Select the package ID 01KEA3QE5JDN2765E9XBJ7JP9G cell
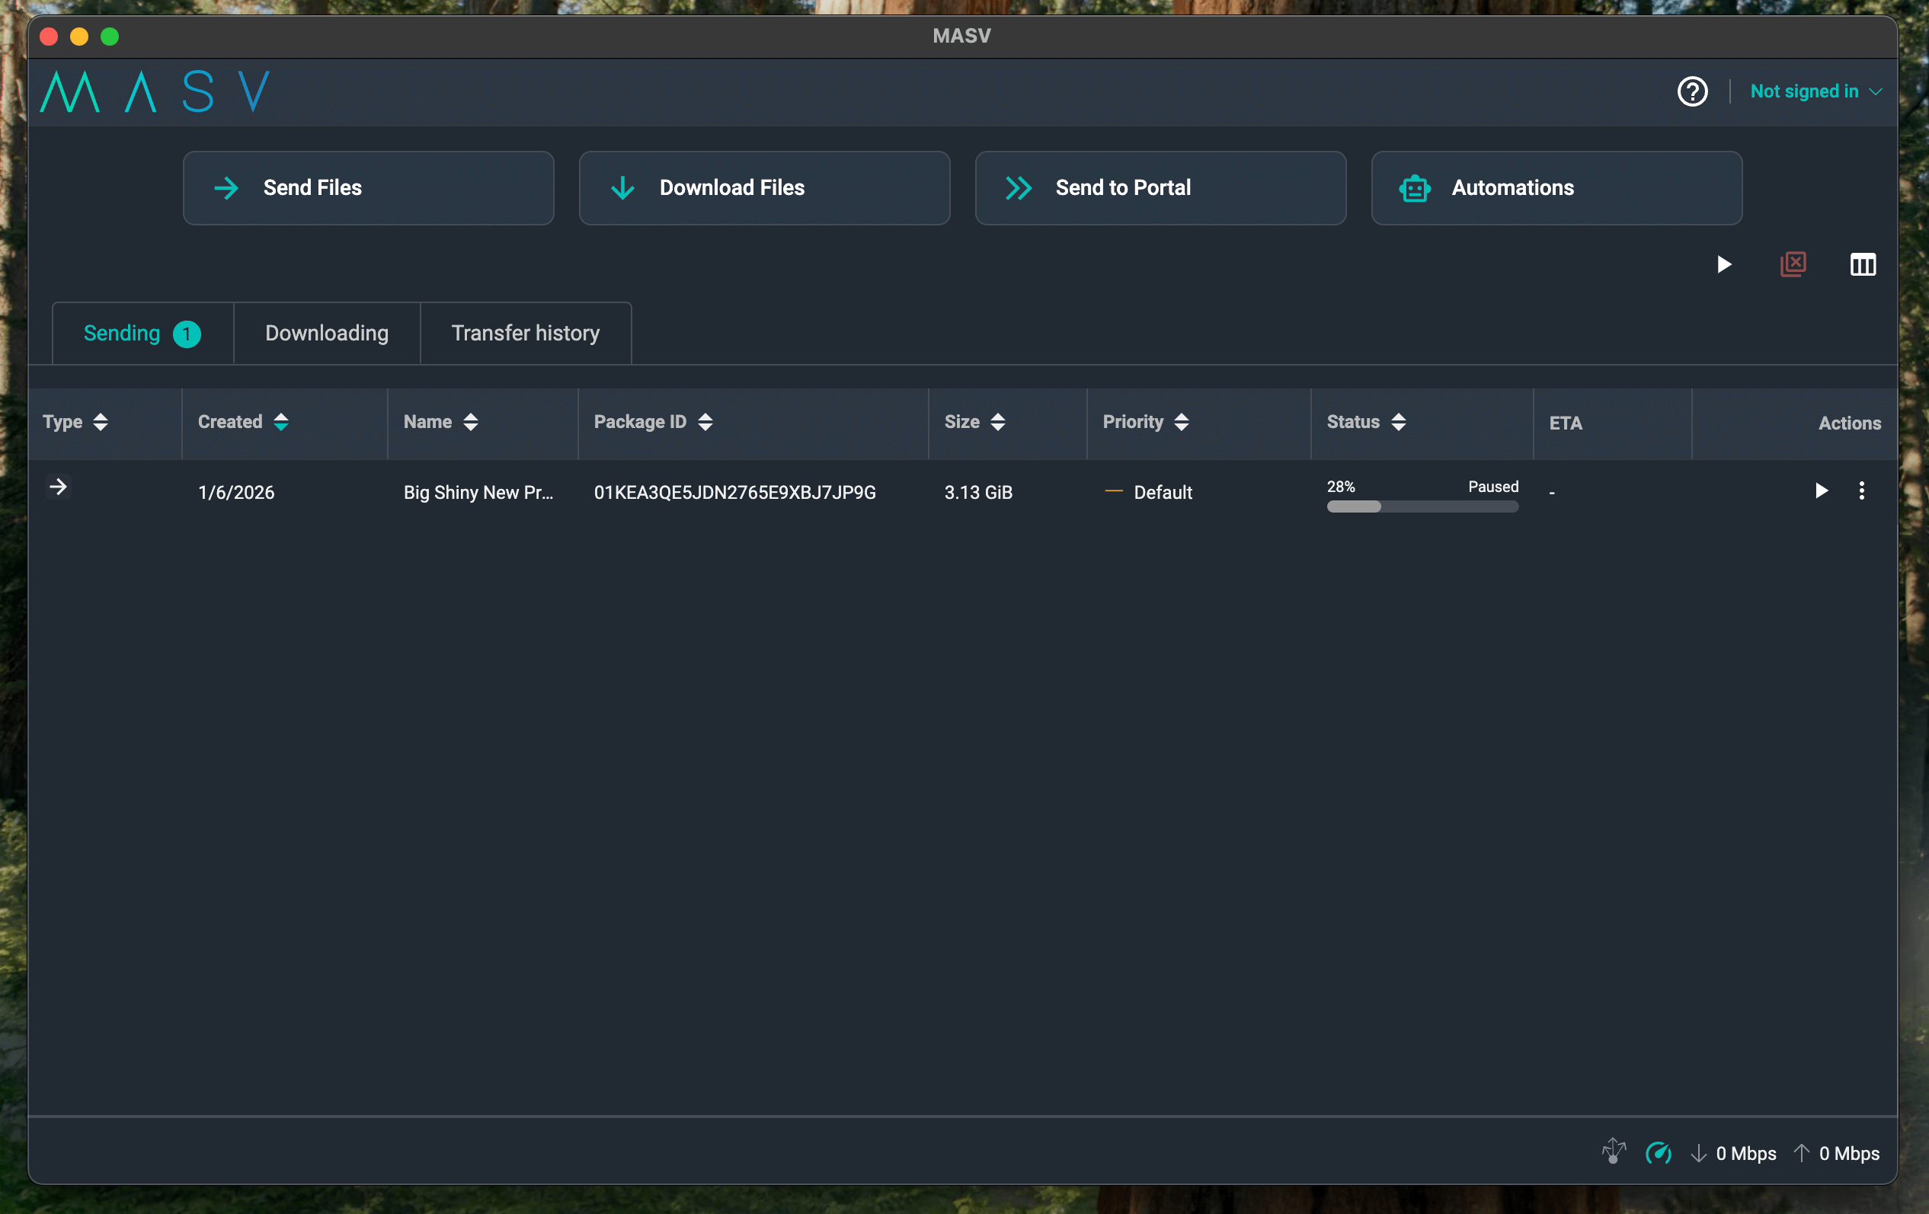 [734, 493]
